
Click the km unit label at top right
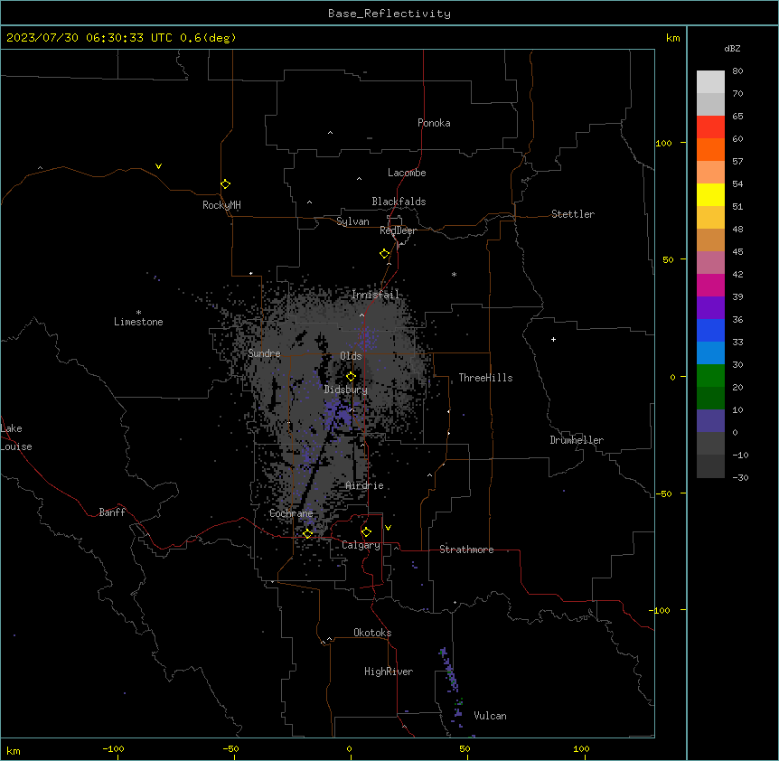click(x=673, y=38)
